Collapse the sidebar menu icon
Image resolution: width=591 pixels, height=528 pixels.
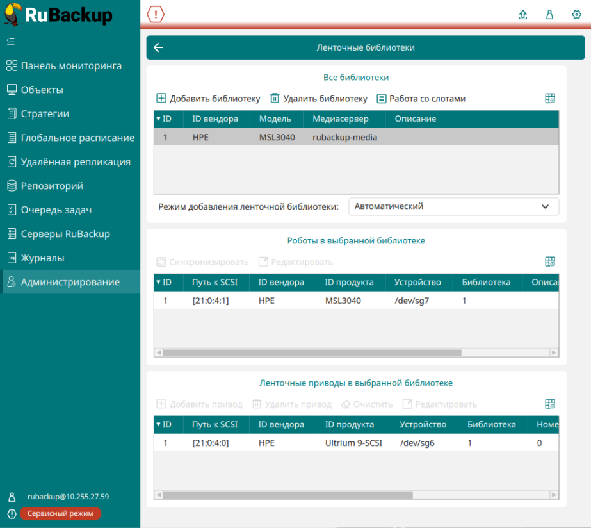coord(10,42)
